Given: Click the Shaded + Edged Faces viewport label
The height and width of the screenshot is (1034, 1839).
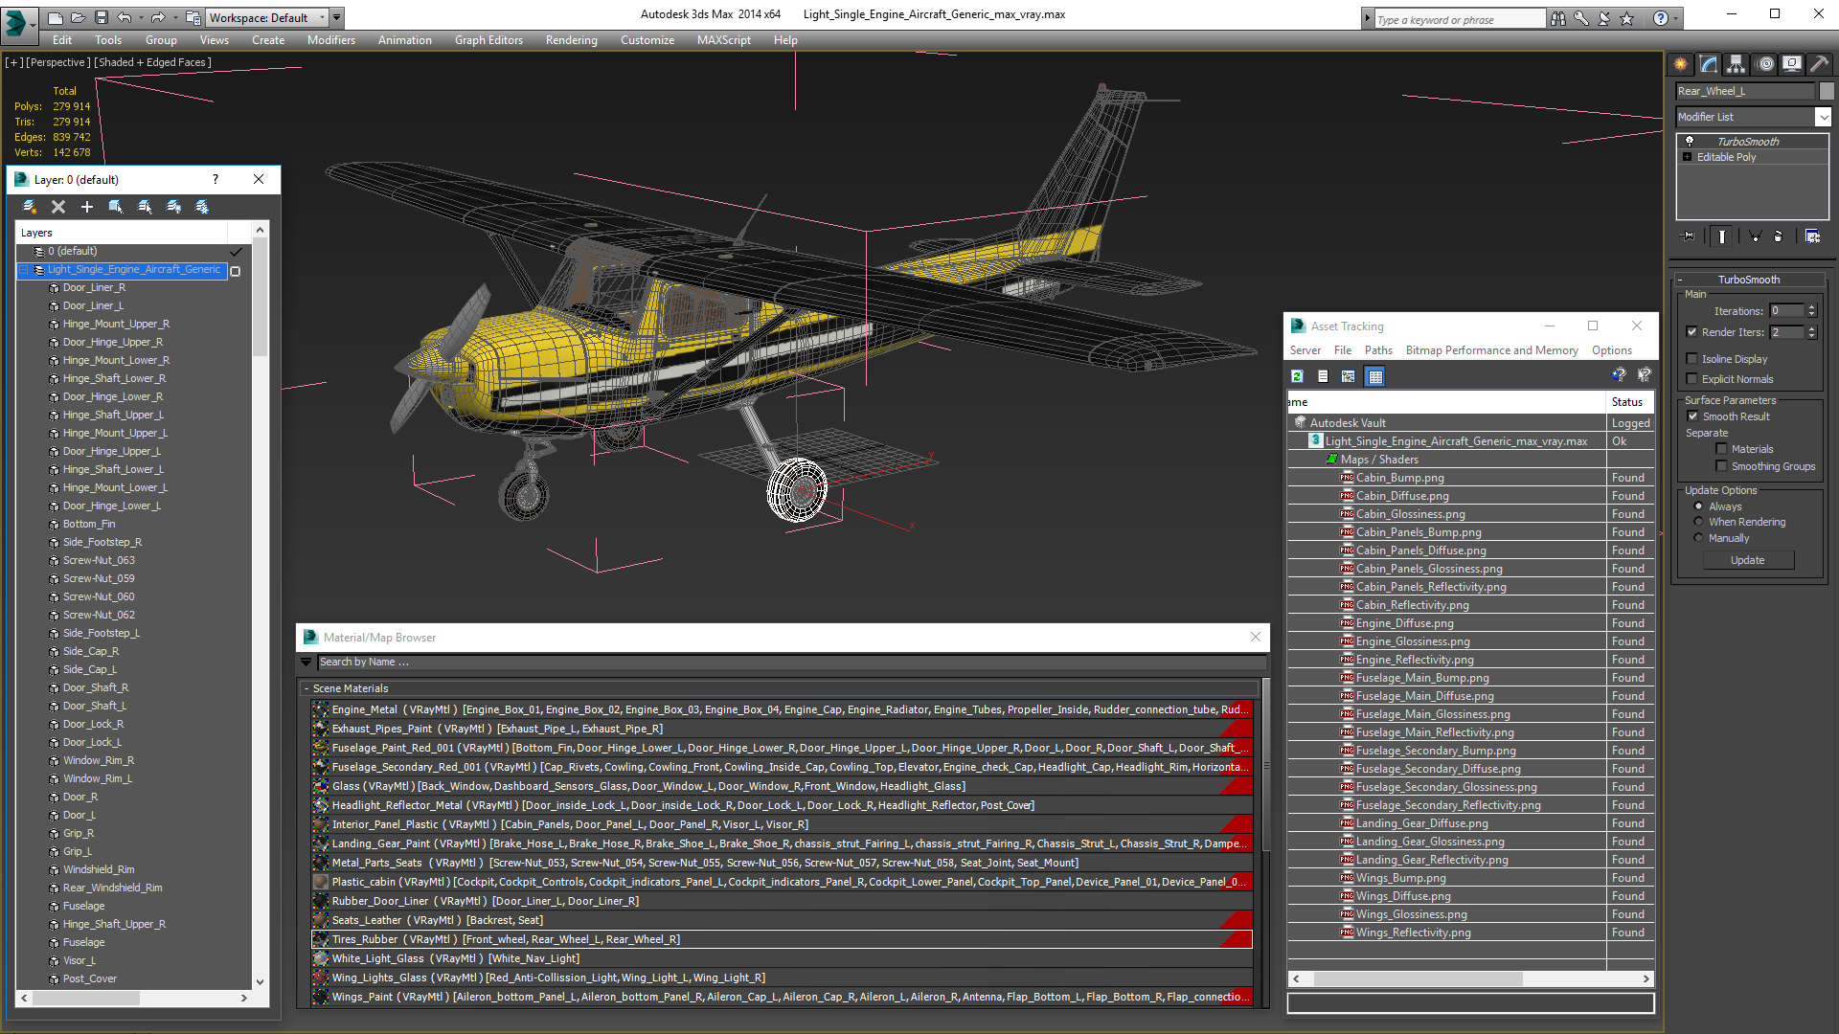Looking at the screenshot, I should click(152, 62).
